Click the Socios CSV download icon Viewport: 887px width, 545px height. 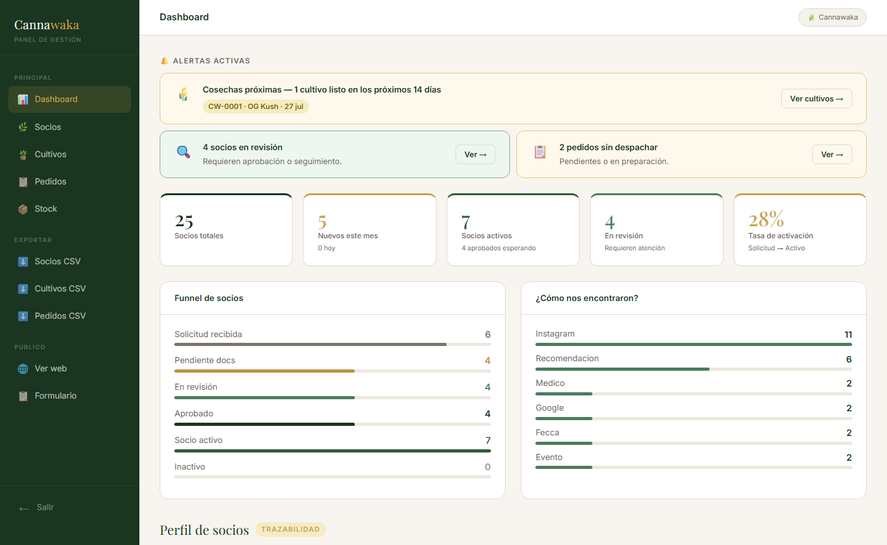pyautogui.click(x=23, y=262)
